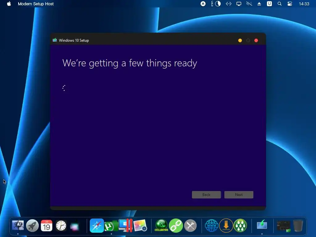Screen dimensions: 316x237
Task: Click the network arrows icon in menu bar
Action: pos(229,4)
